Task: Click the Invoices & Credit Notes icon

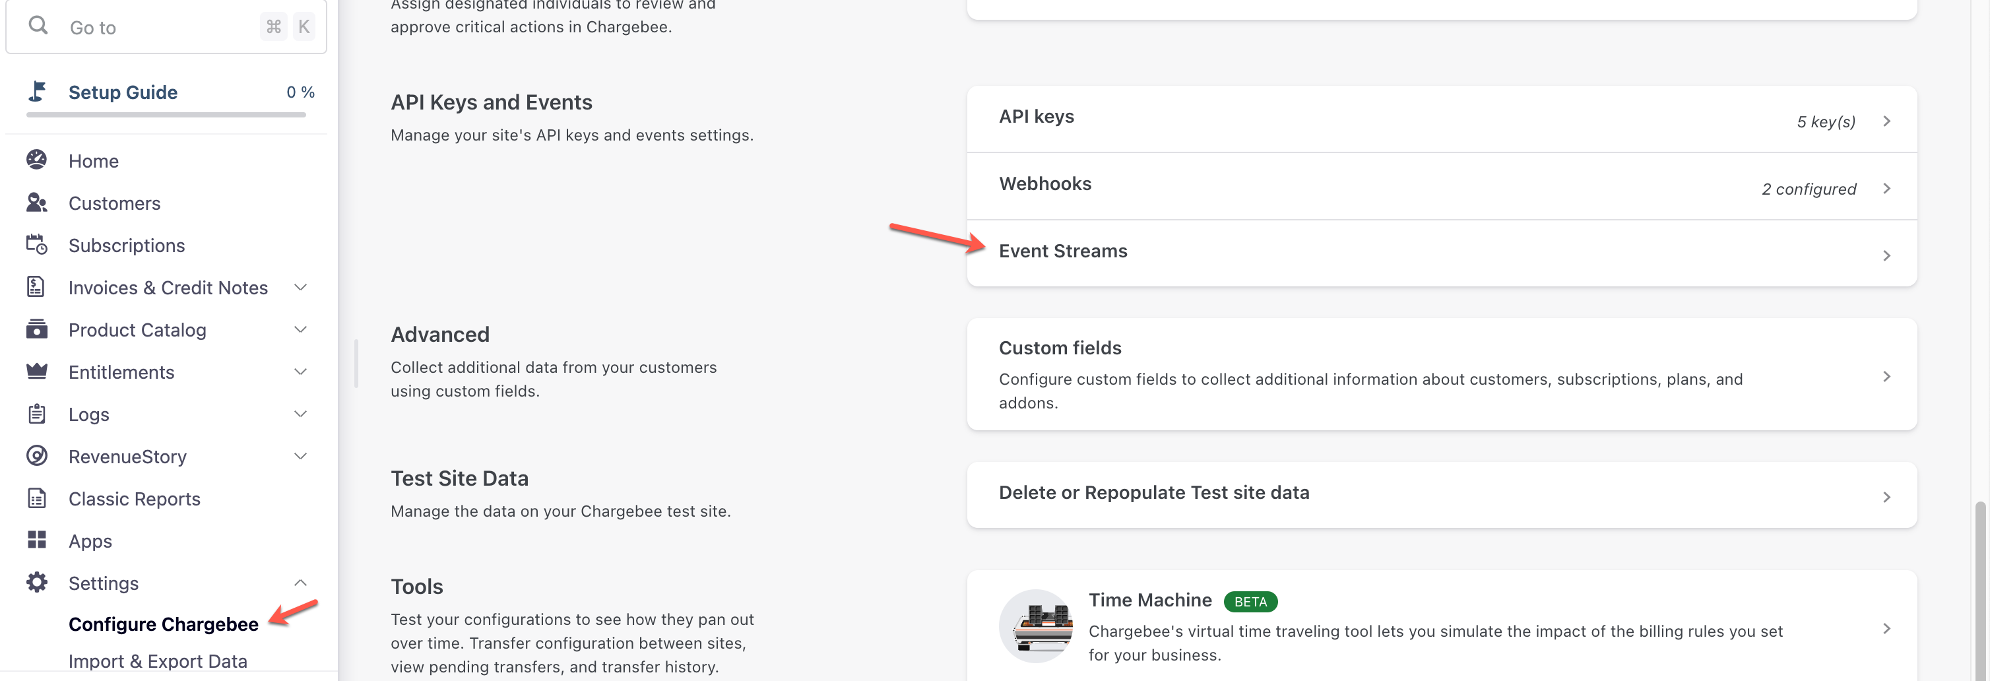Action: pos(36,287)
